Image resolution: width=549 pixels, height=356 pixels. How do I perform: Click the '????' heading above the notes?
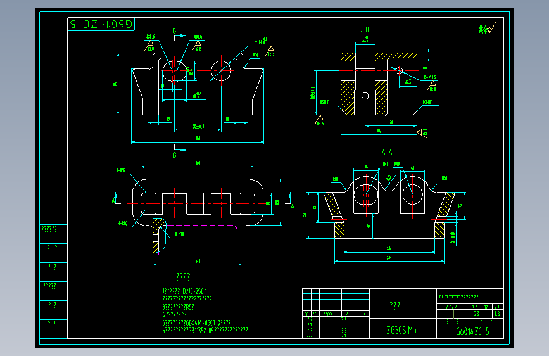pos(183,276)
